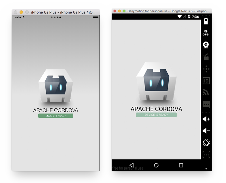Click Android cellular signal icon
Viewport: 226px width, 183px height.
[184, 17]
